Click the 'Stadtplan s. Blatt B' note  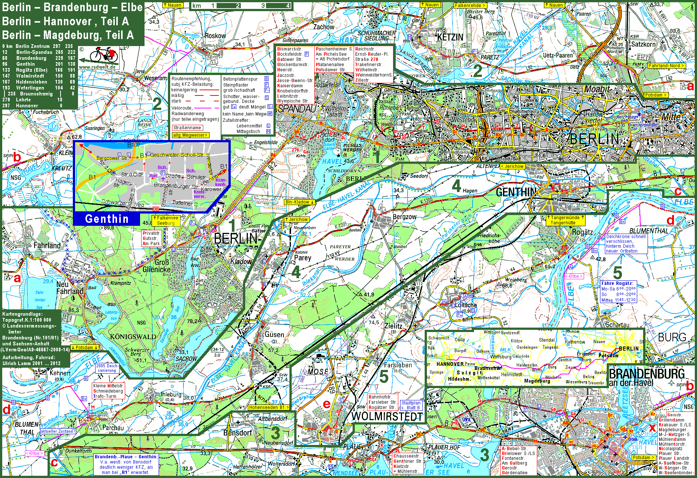click(x=411, y=405)
